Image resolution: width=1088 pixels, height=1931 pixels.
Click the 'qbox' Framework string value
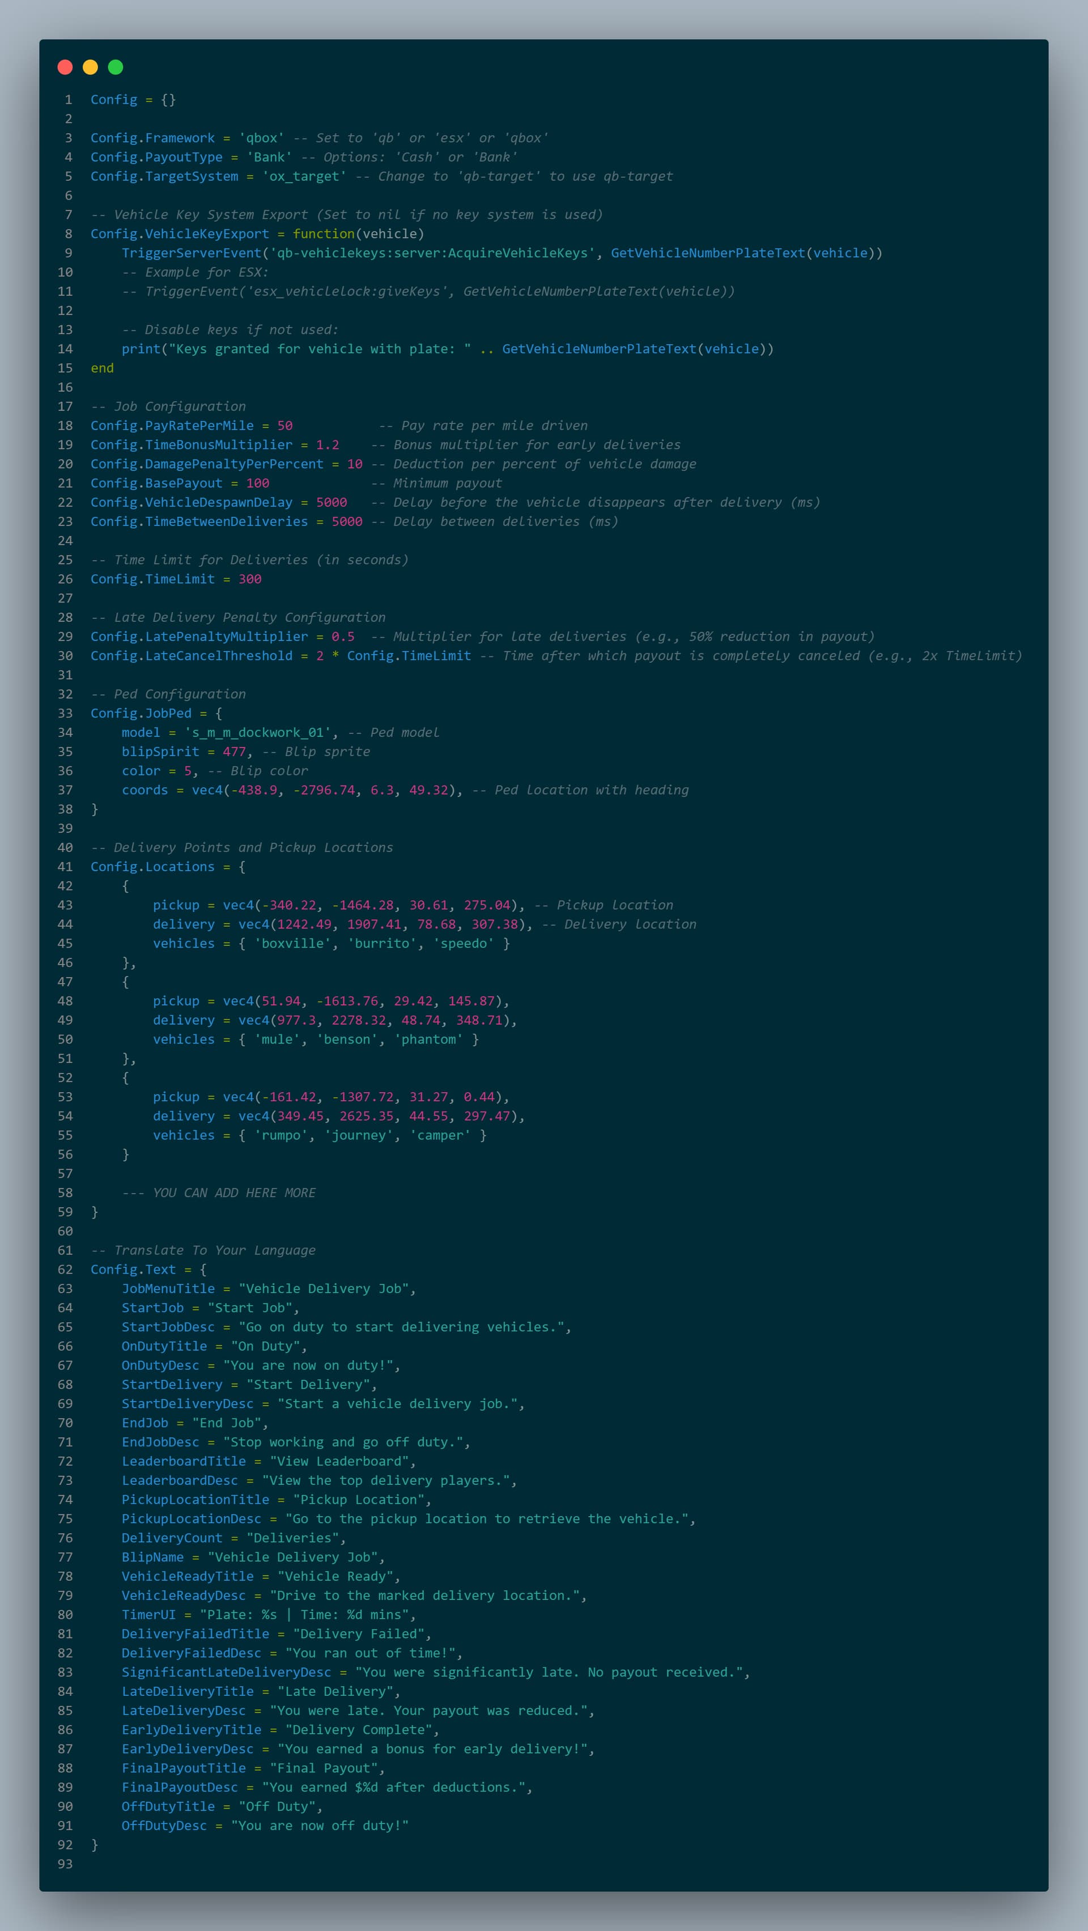coord(261,138)
